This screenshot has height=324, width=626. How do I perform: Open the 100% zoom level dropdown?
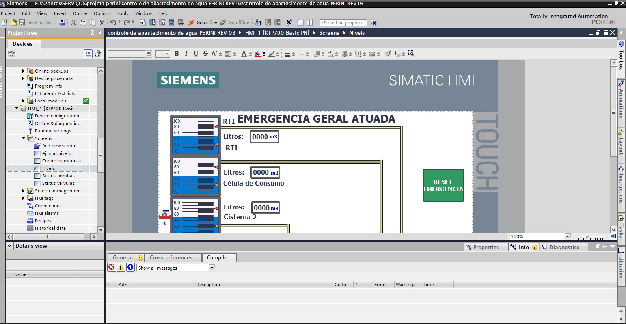point(568,236)
